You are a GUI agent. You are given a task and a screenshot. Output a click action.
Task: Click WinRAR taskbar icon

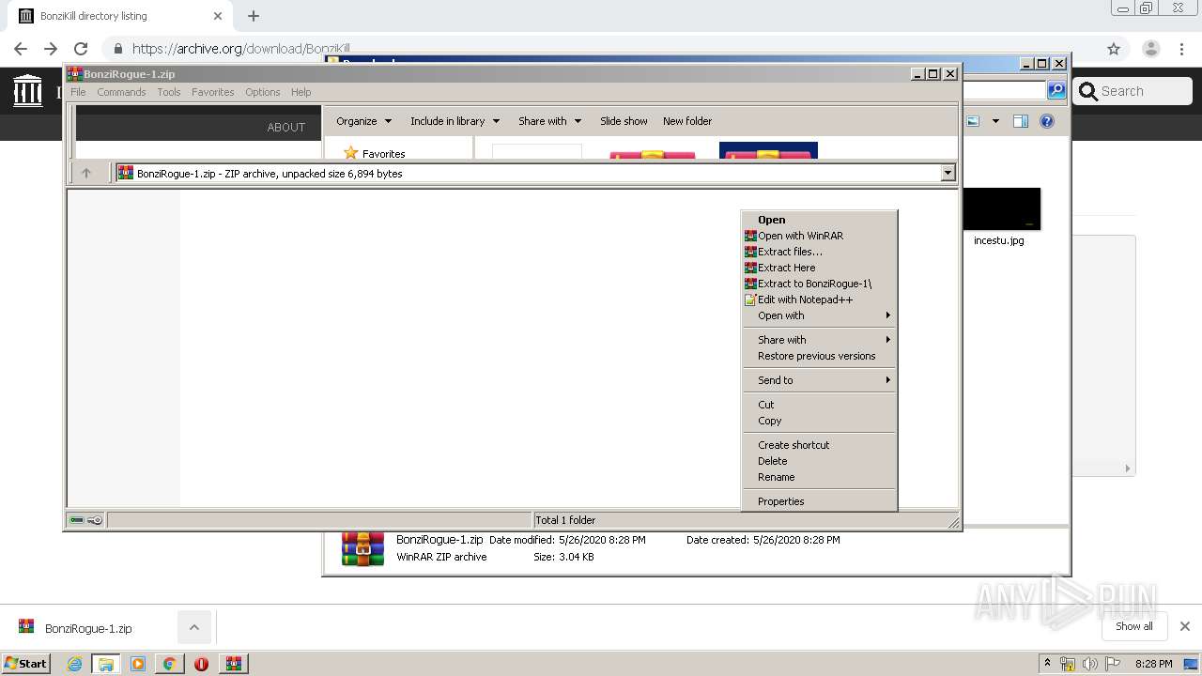coord(233,664)
